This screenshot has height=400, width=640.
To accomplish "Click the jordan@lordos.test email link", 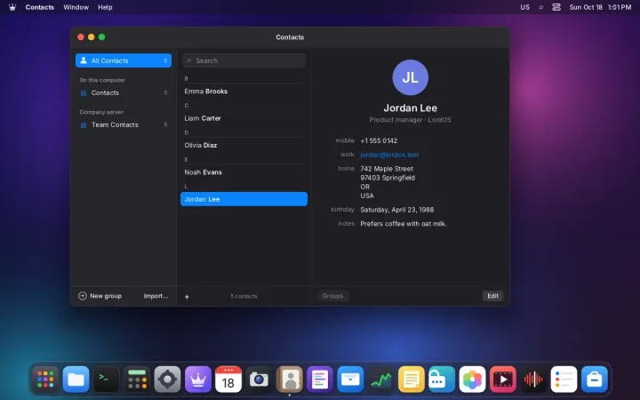I will point(389,155).
